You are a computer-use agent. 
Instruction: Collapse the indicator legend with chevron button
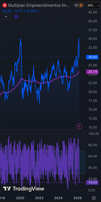click(x=6, y=17)
